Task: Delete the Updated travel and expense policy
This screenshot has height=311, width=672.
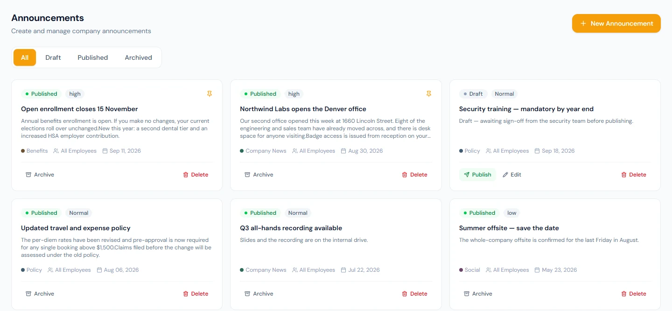Action: tap(196, 294)
